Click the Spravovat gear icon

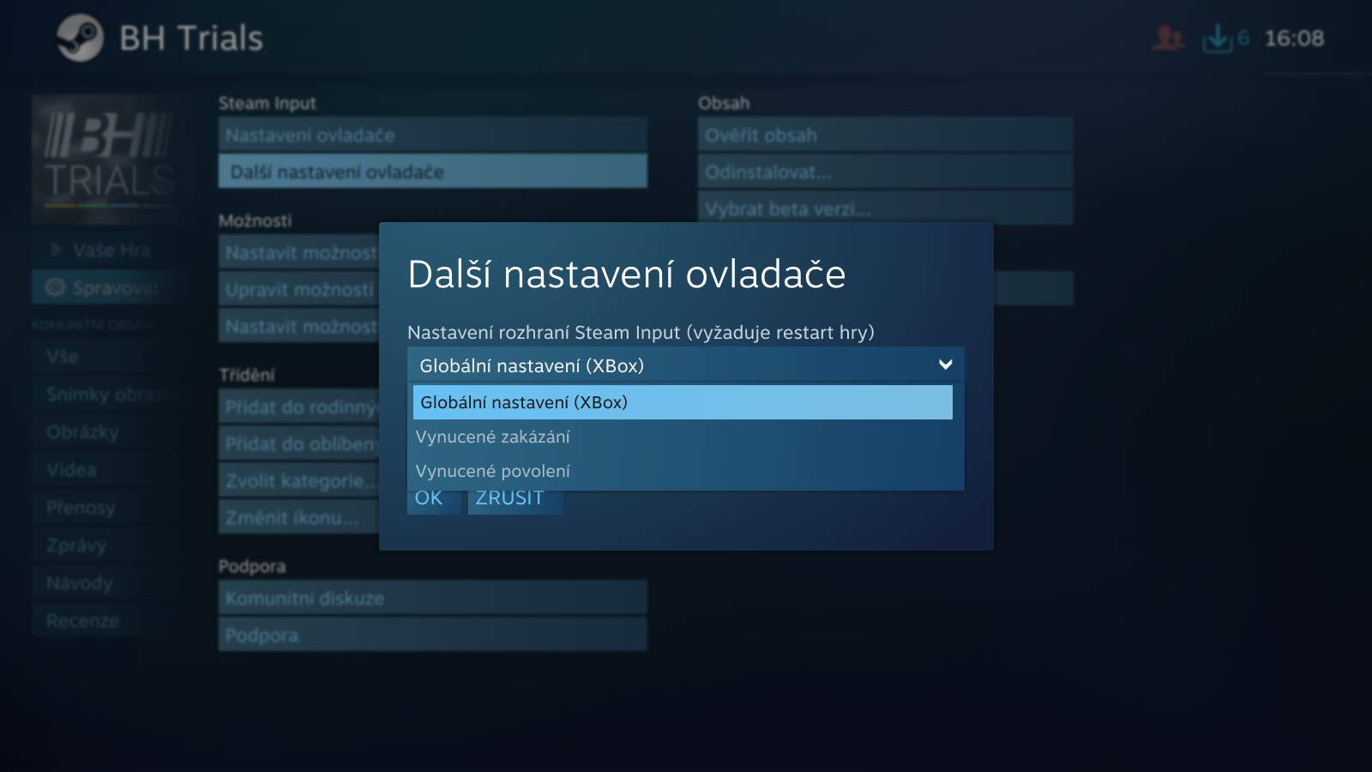click(56, 287)
